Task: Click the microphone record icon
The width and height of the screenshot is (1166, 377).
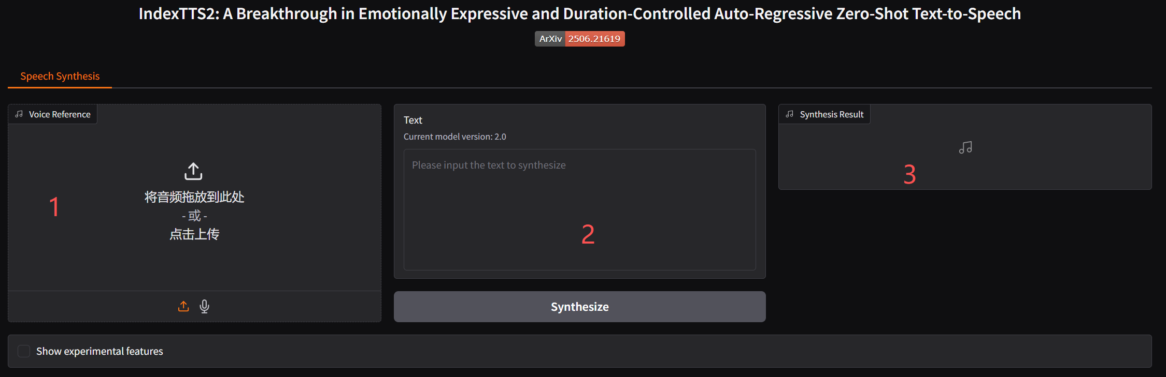Action: point(205,307)
